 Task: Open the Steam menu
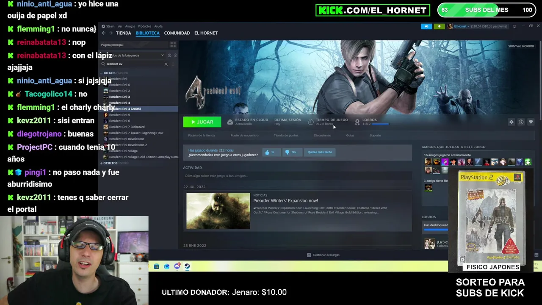(110, 26)
